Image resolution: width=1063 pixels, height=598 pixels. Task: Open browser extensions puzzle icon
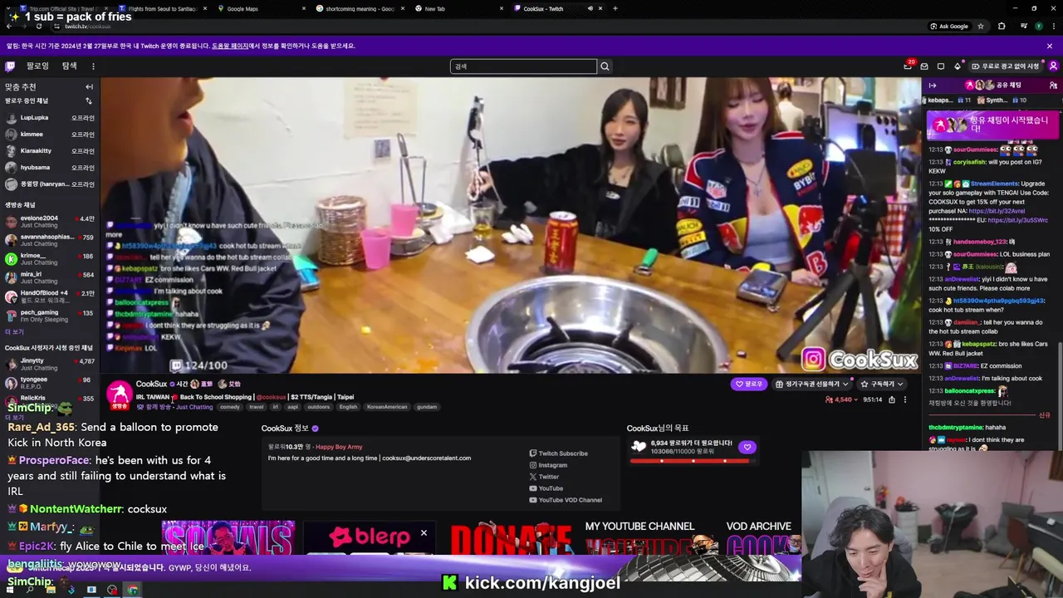pos(1001,26)
